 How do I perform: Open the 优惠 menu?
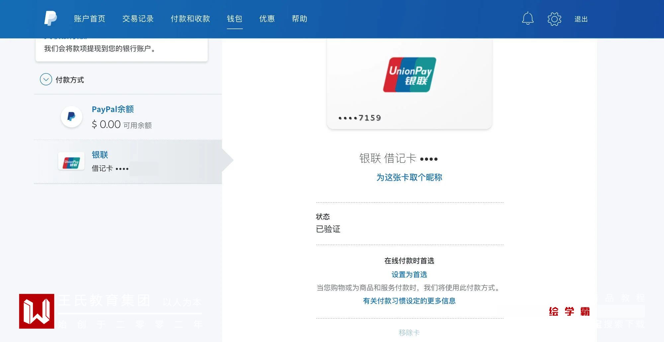[267, 19]
